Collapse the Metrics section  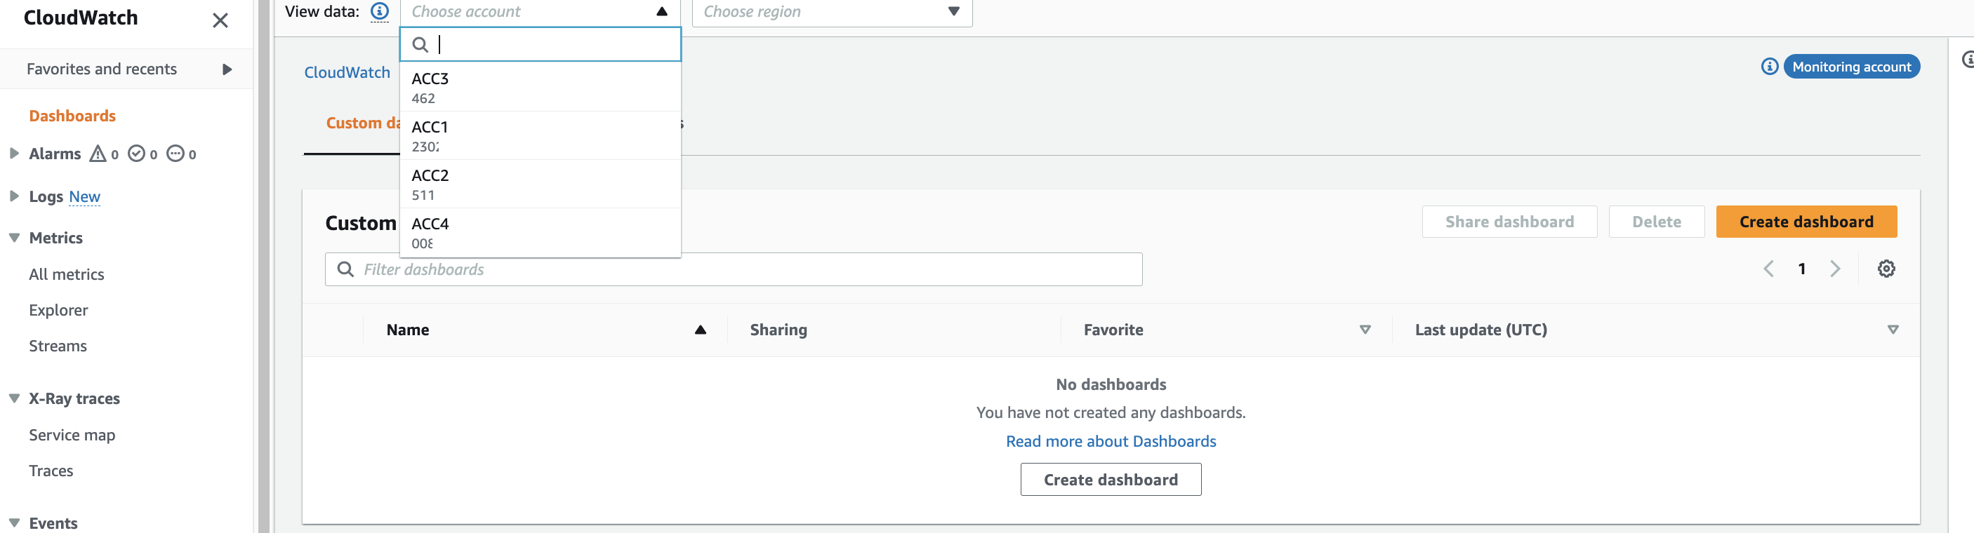pyautogui.click(x=14, y=238)
